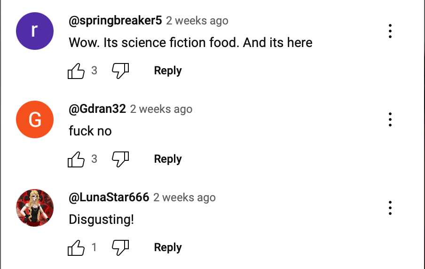Dislike the @LunaStar666 comment

click(120, 247)
